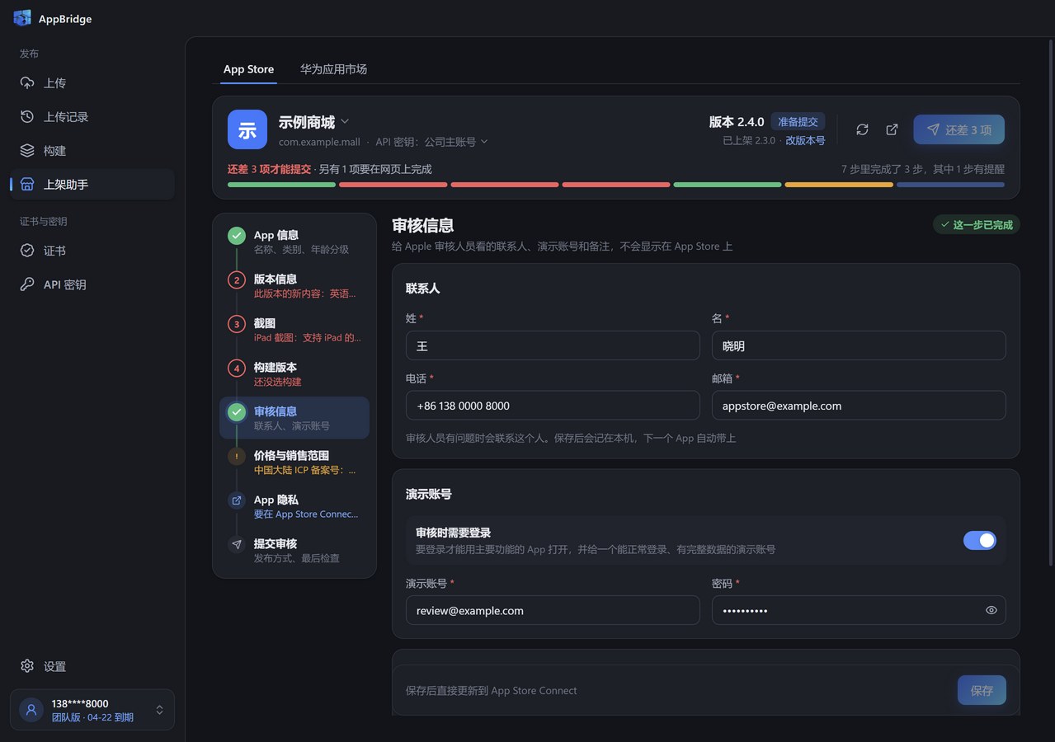Screen dimensions: 1055x742
Task: Click text 还差 3 项才能提交
Action: point(270,169)
